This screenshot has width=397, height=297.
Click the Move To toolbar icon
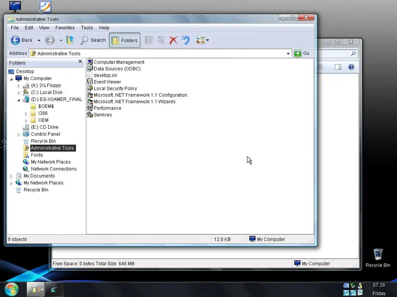(149, 40)
